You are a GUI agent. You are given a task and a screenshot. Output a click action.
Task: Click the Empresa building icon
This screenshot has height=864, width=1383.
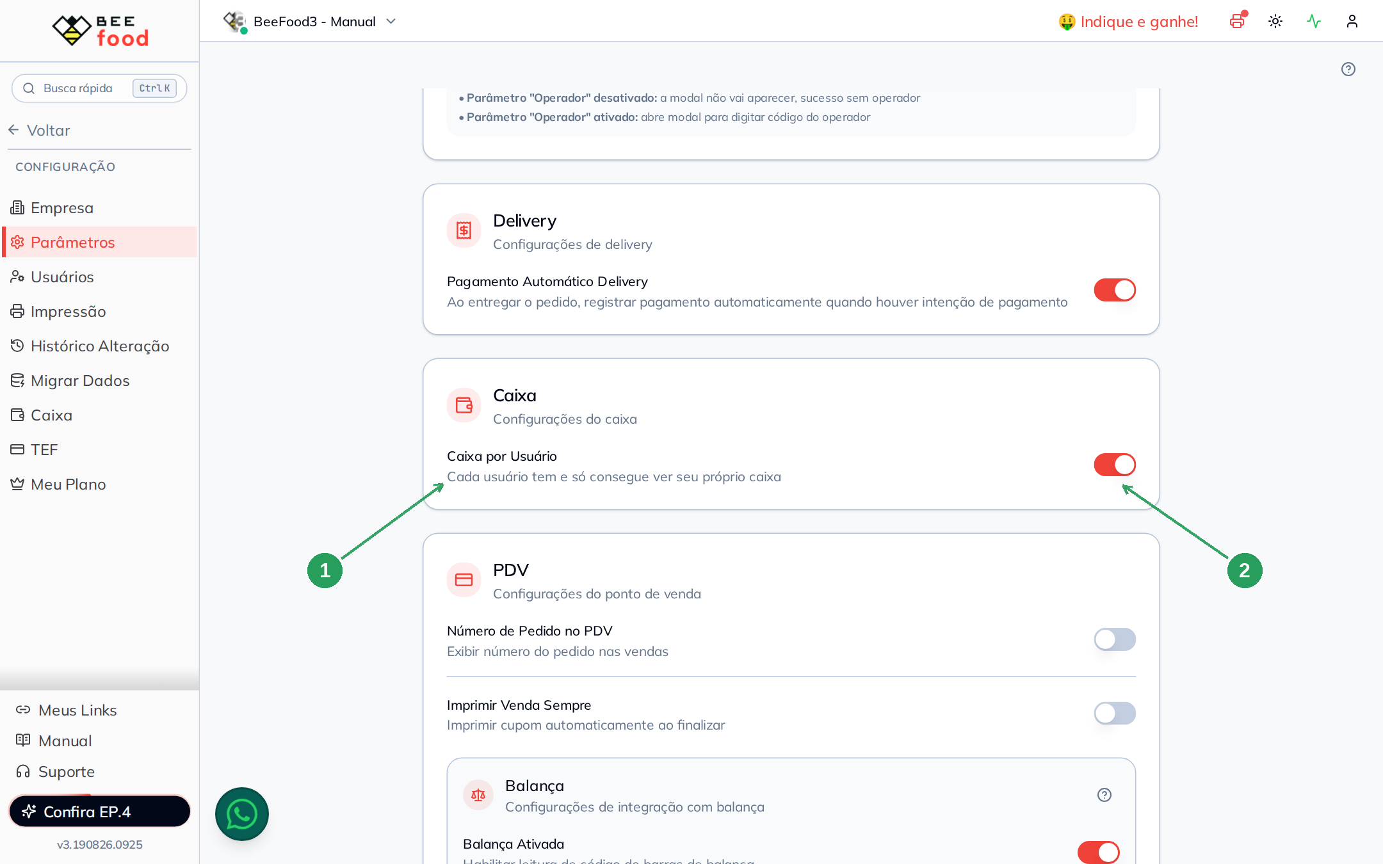[x=17, y=207]
